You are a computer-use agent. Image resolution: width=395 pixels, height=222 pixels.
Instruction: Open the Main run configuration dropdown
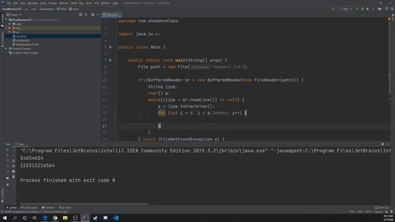point(346,9)
